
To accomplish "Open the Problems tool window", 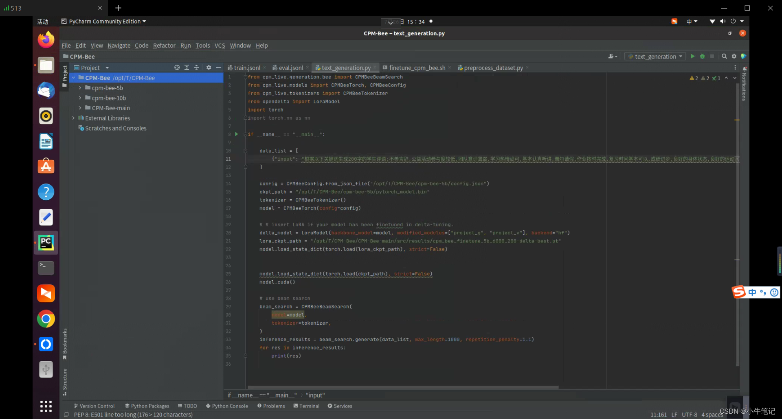I will 271,406.
